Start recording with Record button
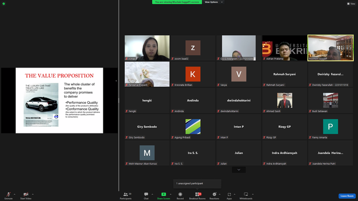 click(x=180, y=195)
